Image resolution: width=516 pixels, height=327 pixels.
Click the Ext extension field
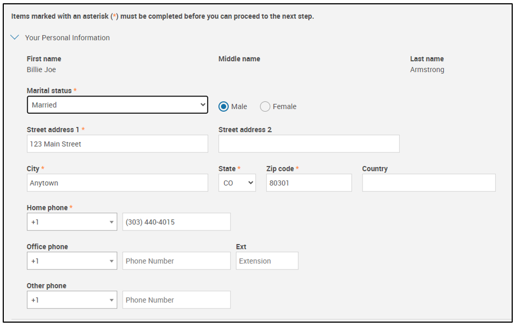(x=267, y=261)
